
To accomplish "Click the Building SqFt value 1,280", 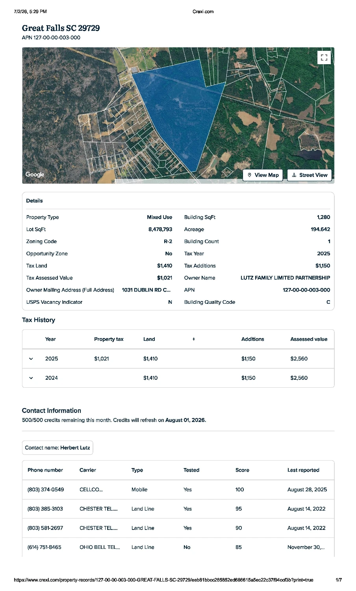I will pyautogui.click(x=324, y=217).
